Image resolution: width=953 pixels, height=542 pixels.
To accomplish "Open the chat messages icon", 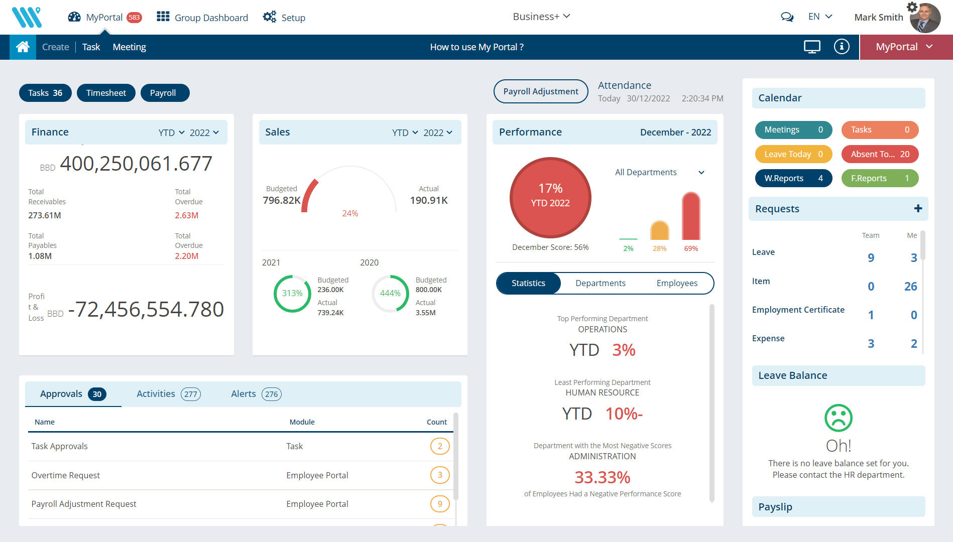I will pos(787,17).
